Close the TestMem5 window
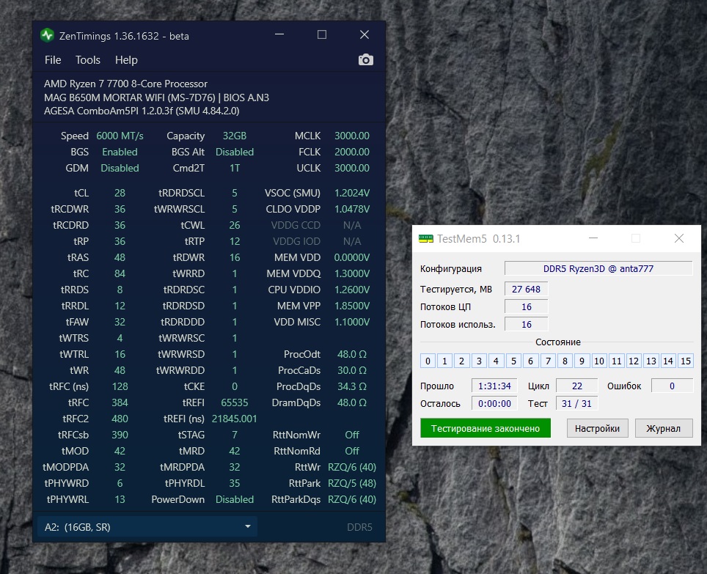 click(x=679, y=238)
